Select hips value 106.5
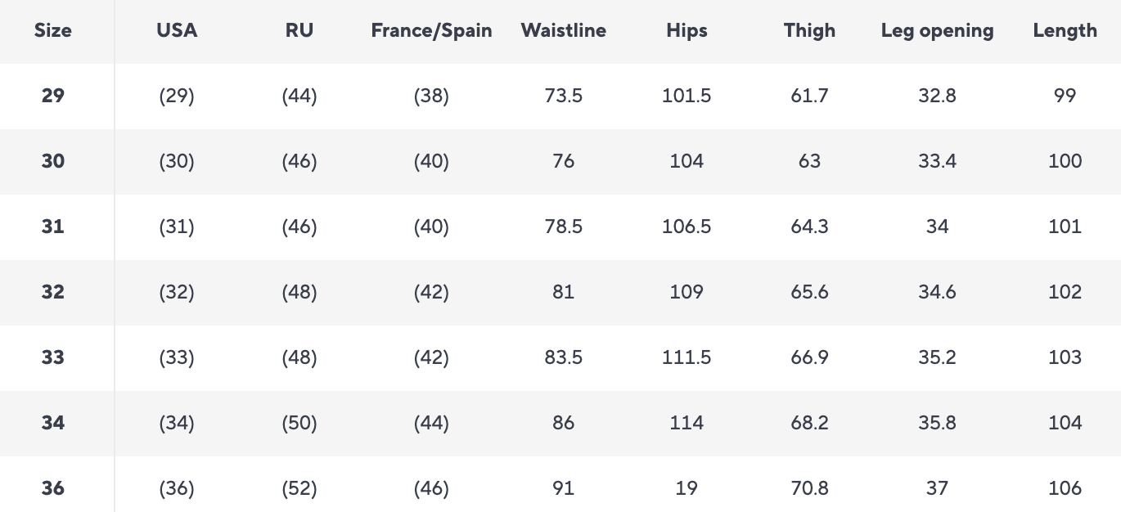 point(687,227)
